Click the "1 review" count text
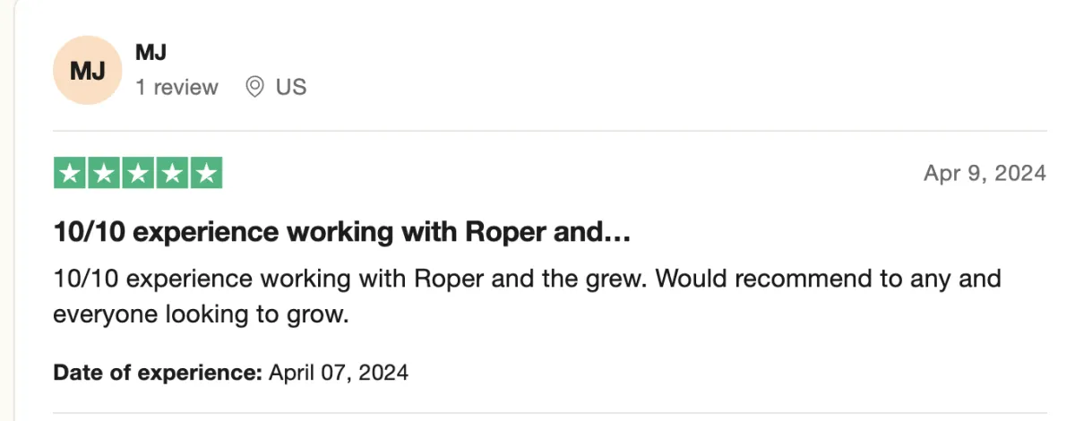Viewport: 1075px width, 421px height. point(176,87)
